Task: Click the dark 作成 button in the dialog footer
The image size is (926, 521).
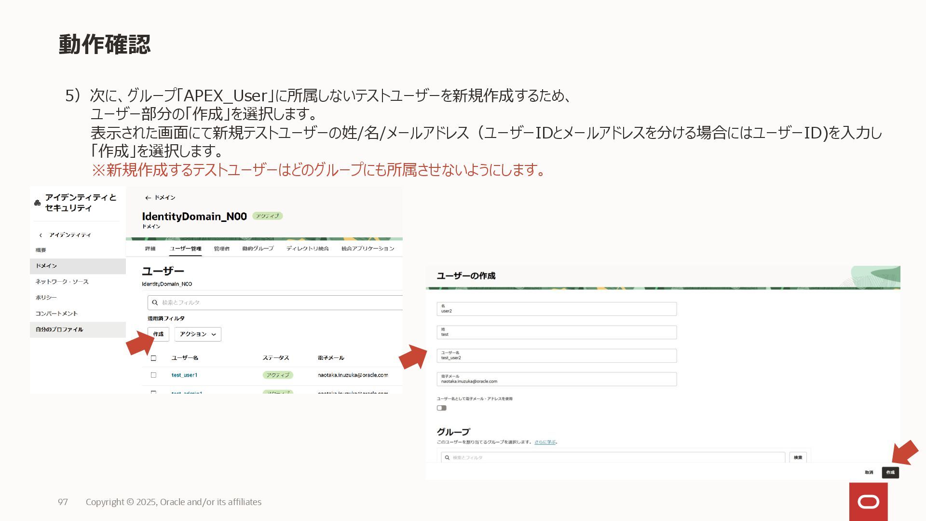Action: [890, 472]
